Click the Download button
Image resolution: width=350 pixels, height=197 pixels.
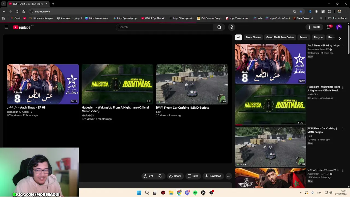coord(213,176)
